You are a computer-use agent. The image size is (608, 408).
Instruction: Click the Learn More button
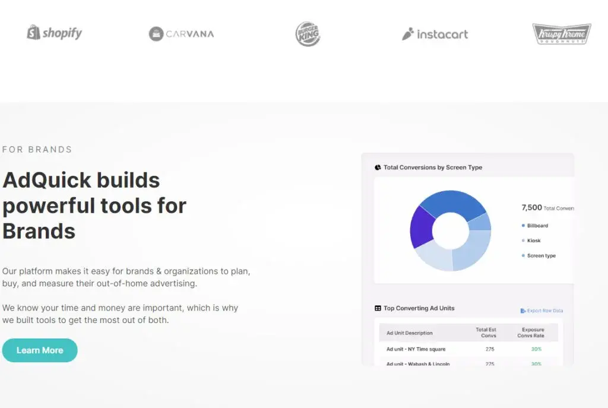(x=40, y=350)
